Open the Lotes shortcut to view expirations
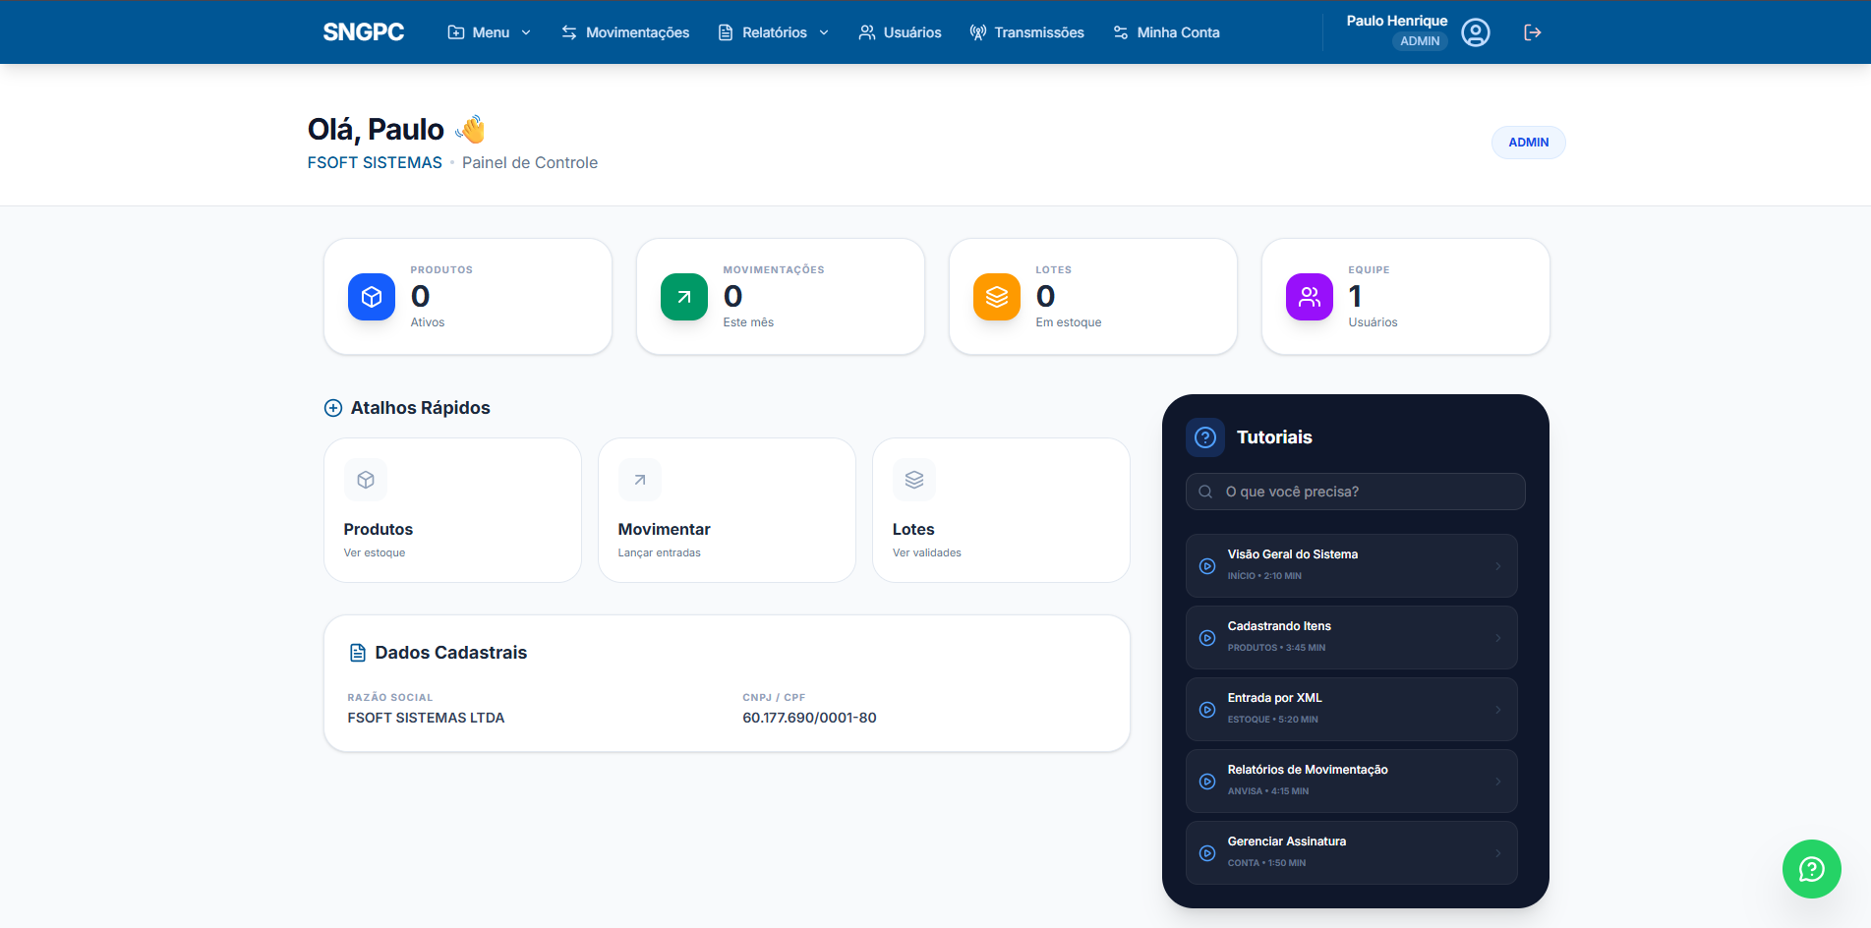 click(1001, 510)
